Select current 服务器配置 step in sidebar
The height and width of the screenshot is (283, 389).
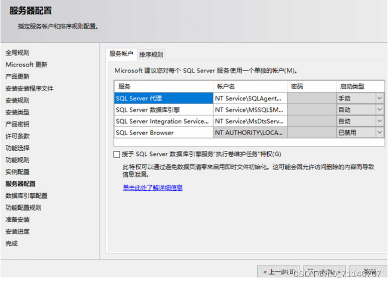coord(21,184)
